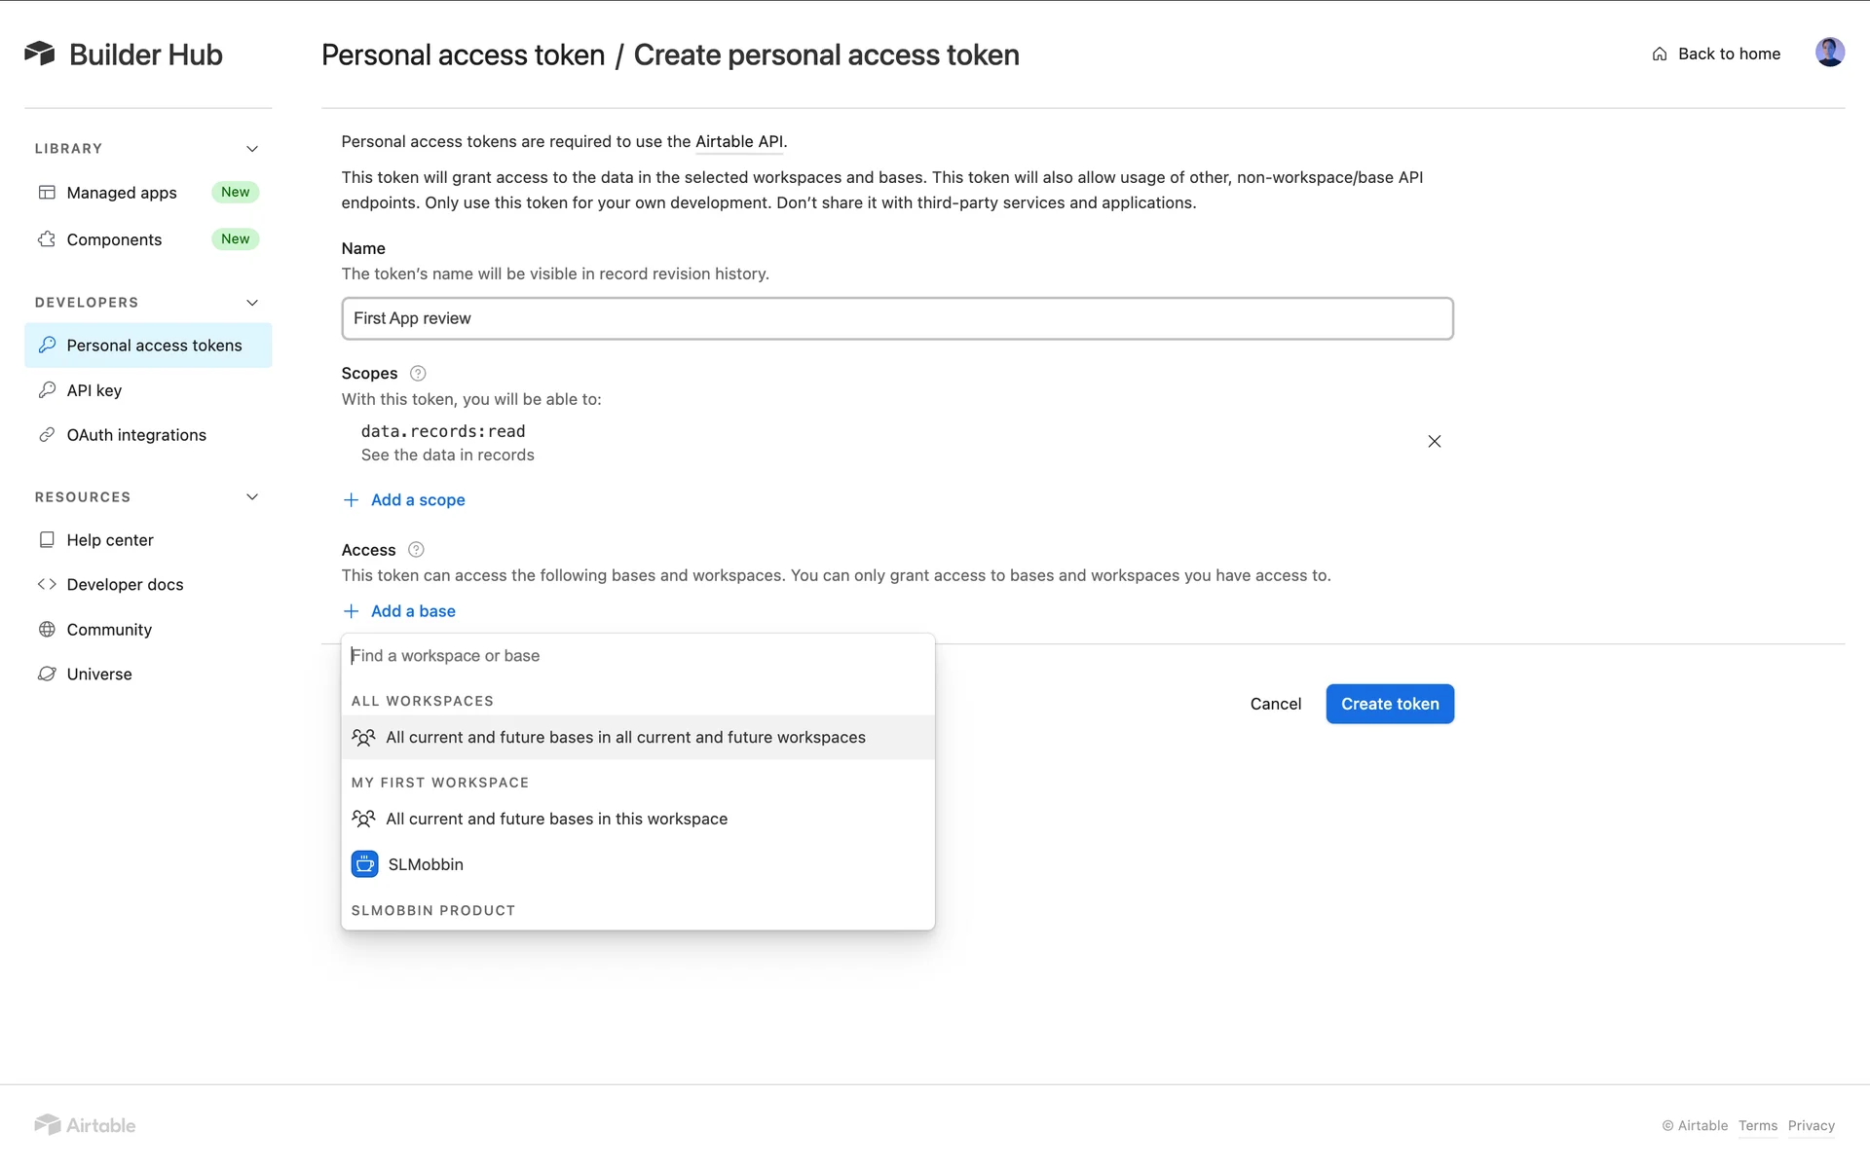This screenshot has height=1168, width=1870.
Task: Click the Builder Hub logo icon
Action: coord(40,54)
